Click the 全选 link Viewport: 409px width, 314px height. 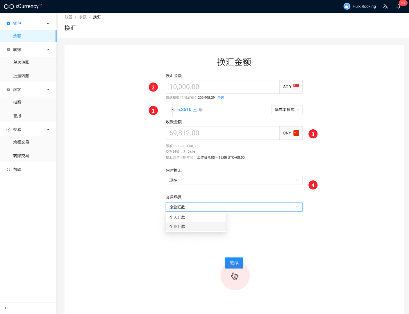[x=221, y=98]
